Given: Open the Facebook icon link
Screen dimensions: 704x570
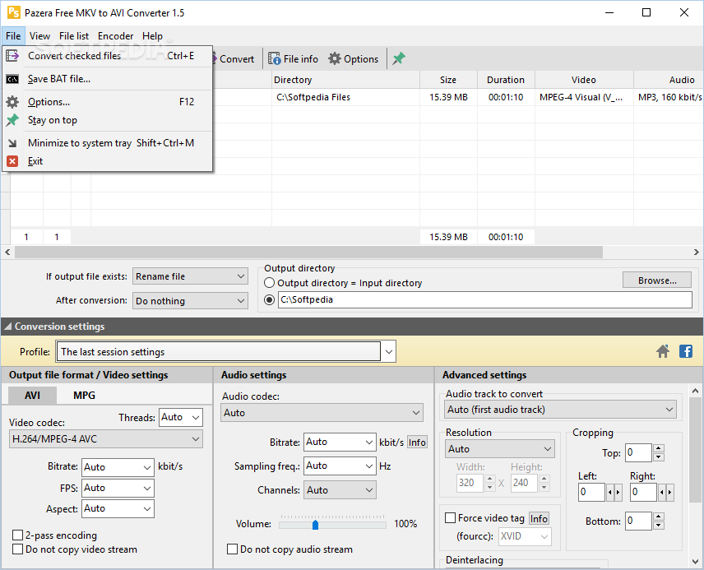Looking at the screenshot, I should point(686,351).
